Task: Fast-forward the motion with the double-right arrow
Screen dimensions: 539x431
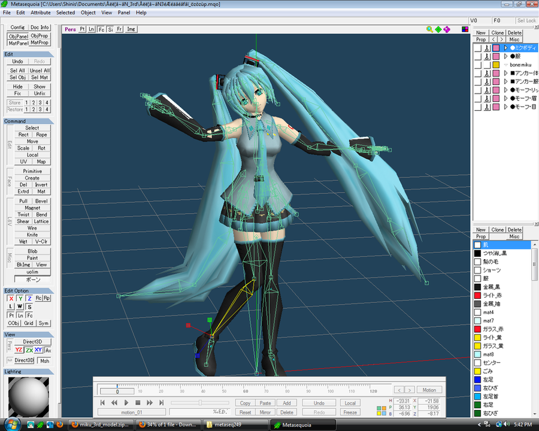Action: click(150, 402)
